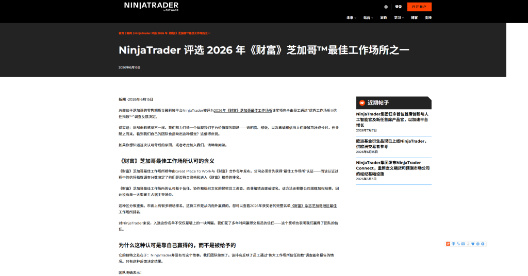Open IME toolbox icon
528x276 pixels.
478,244
